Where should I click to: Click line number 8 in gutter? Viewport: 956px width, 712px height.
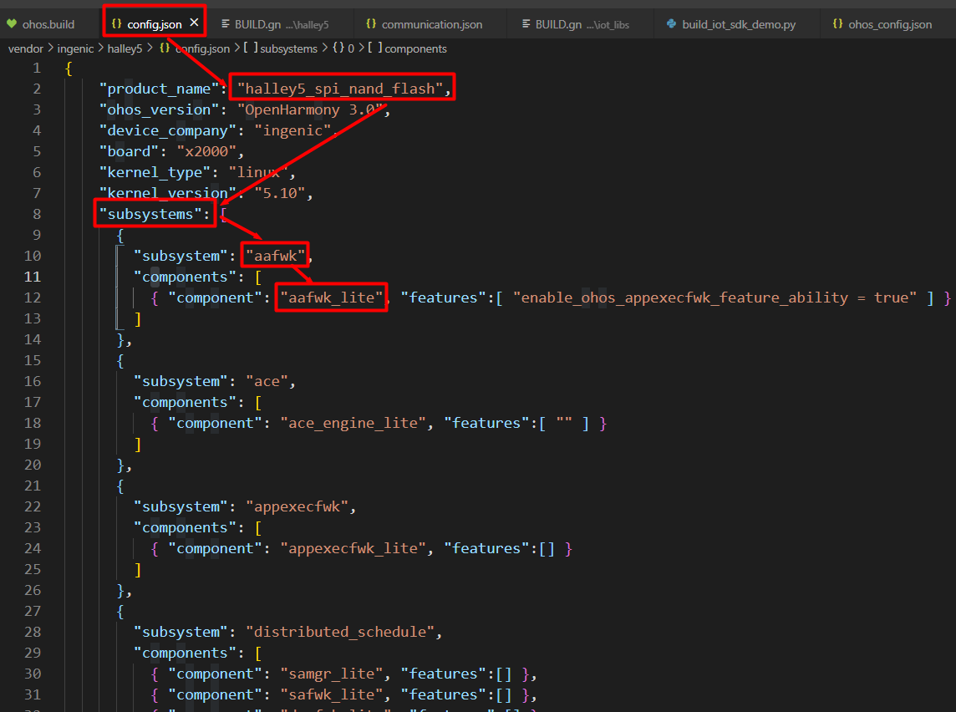[37, 214]
